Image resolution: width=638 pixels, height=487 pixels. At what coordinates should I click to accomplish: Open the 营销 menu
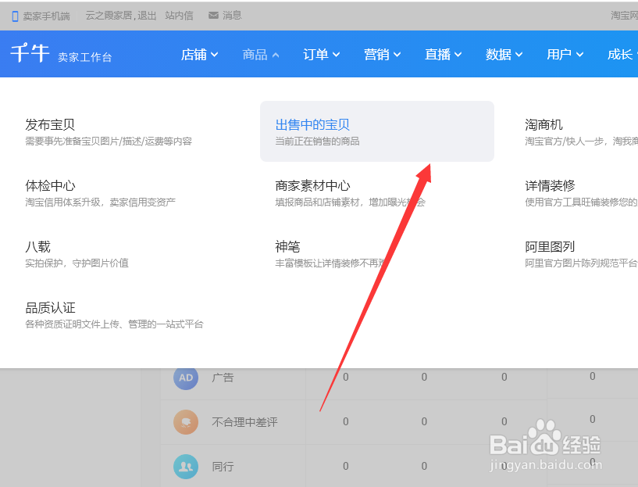point(382,55)
